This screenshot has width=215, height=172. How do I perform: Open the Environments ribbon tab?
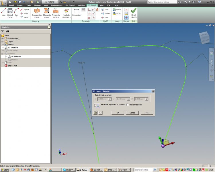click(x=56, y=5)
